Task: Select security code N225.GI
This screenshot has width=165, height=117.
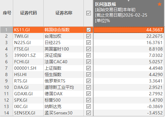Action: click(22, 43)
